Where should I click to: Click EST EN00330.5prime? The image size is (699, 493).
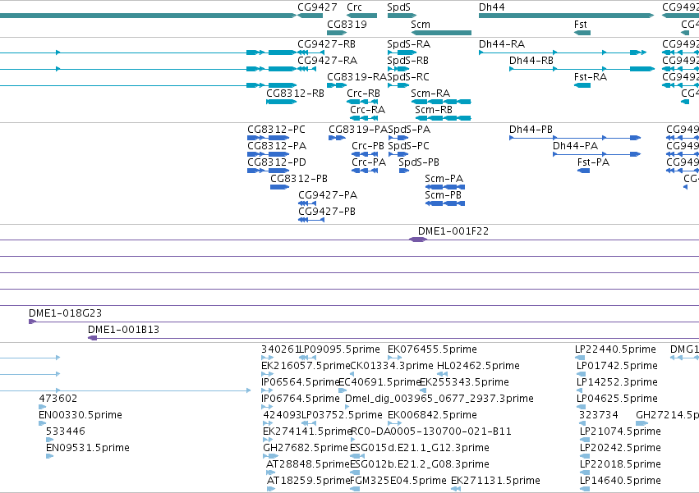(43, 423)
